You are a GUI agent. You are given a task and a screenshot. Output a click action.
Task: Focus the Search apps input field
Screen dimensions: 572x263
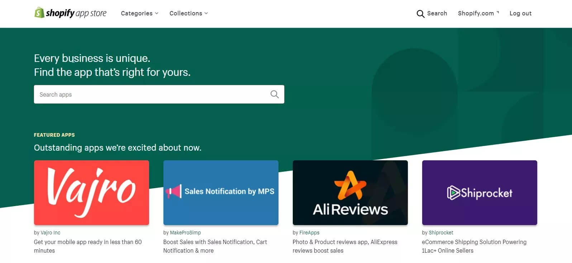159,94
